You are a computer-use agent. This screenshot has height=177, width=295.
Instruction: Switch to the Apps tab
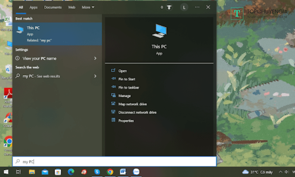pyautogui.click(x=33, y=7)
